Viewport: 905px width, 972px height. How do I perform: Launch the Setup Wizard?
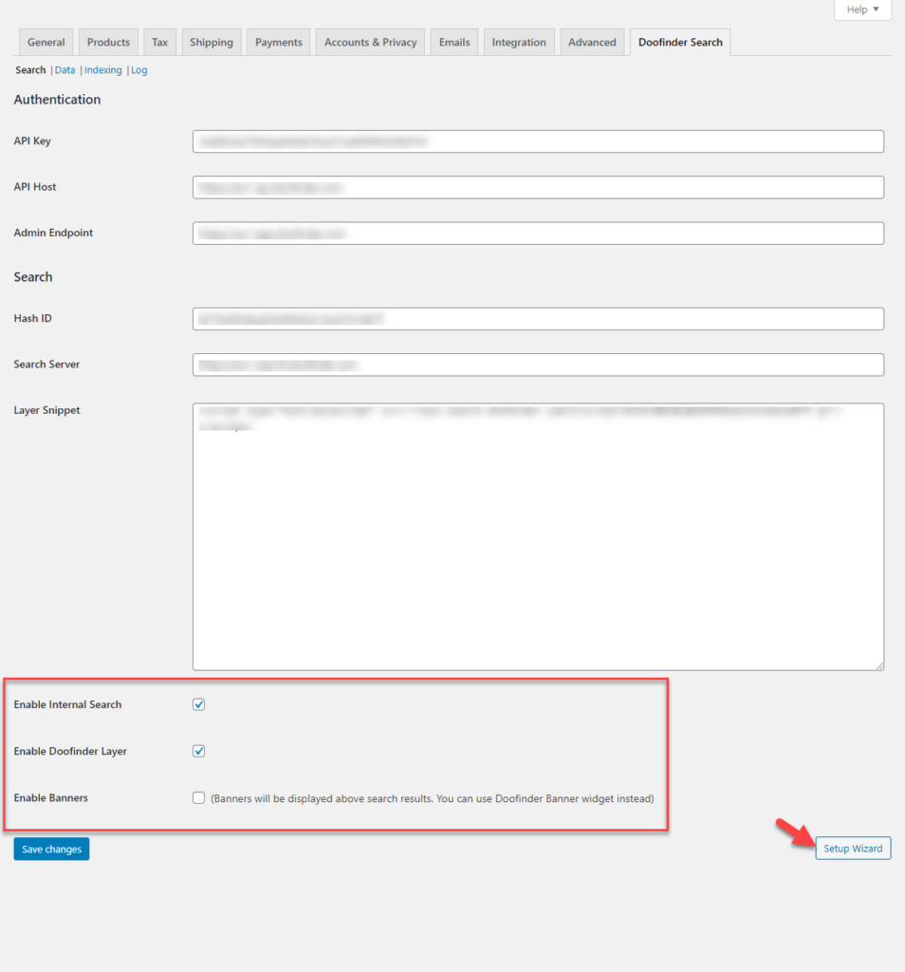point(853,848)
